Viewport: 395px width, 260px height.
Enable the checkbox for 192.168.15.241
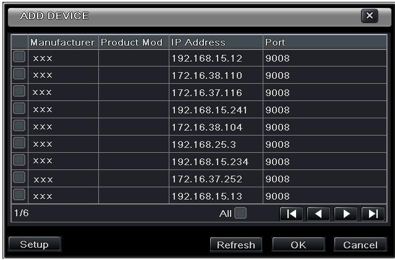pos(19,108)
